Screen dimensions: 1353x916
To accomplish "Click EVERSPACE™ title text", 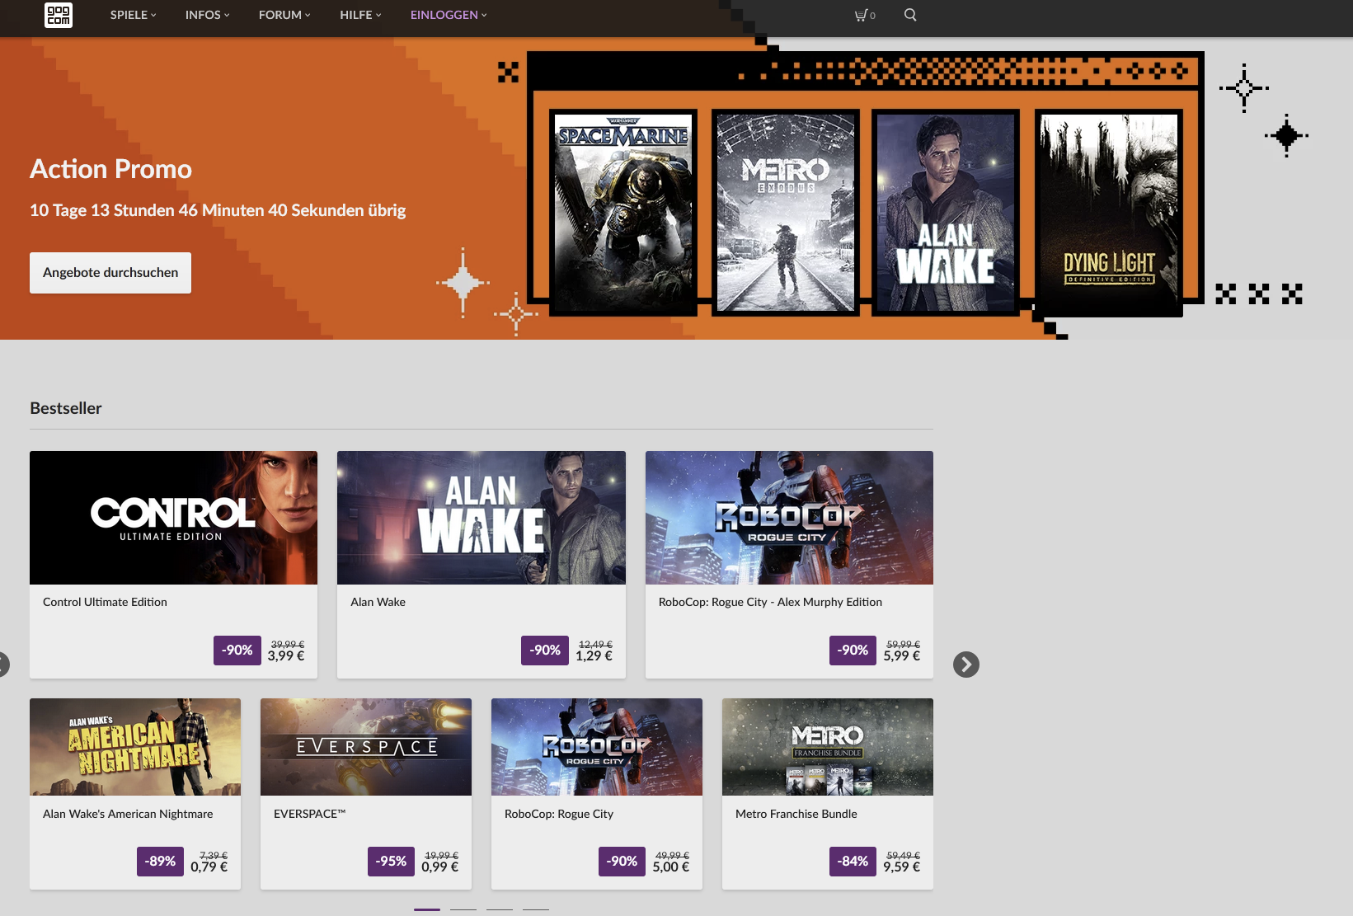I will point(309,815).
